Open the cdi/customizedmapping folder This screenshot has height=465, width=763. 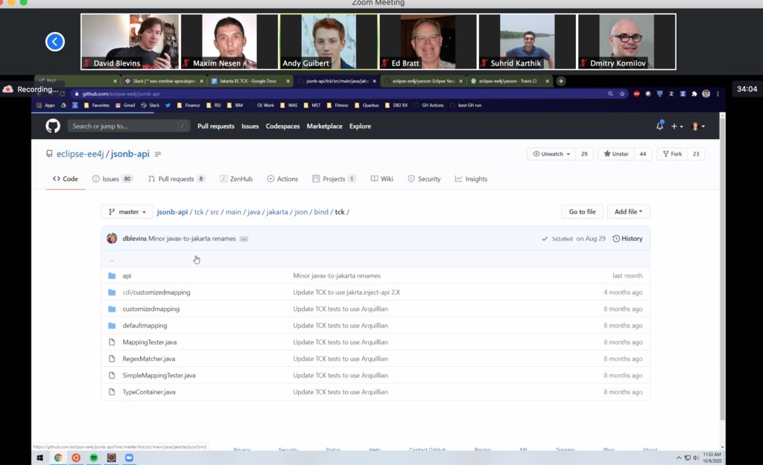point(156,292)
